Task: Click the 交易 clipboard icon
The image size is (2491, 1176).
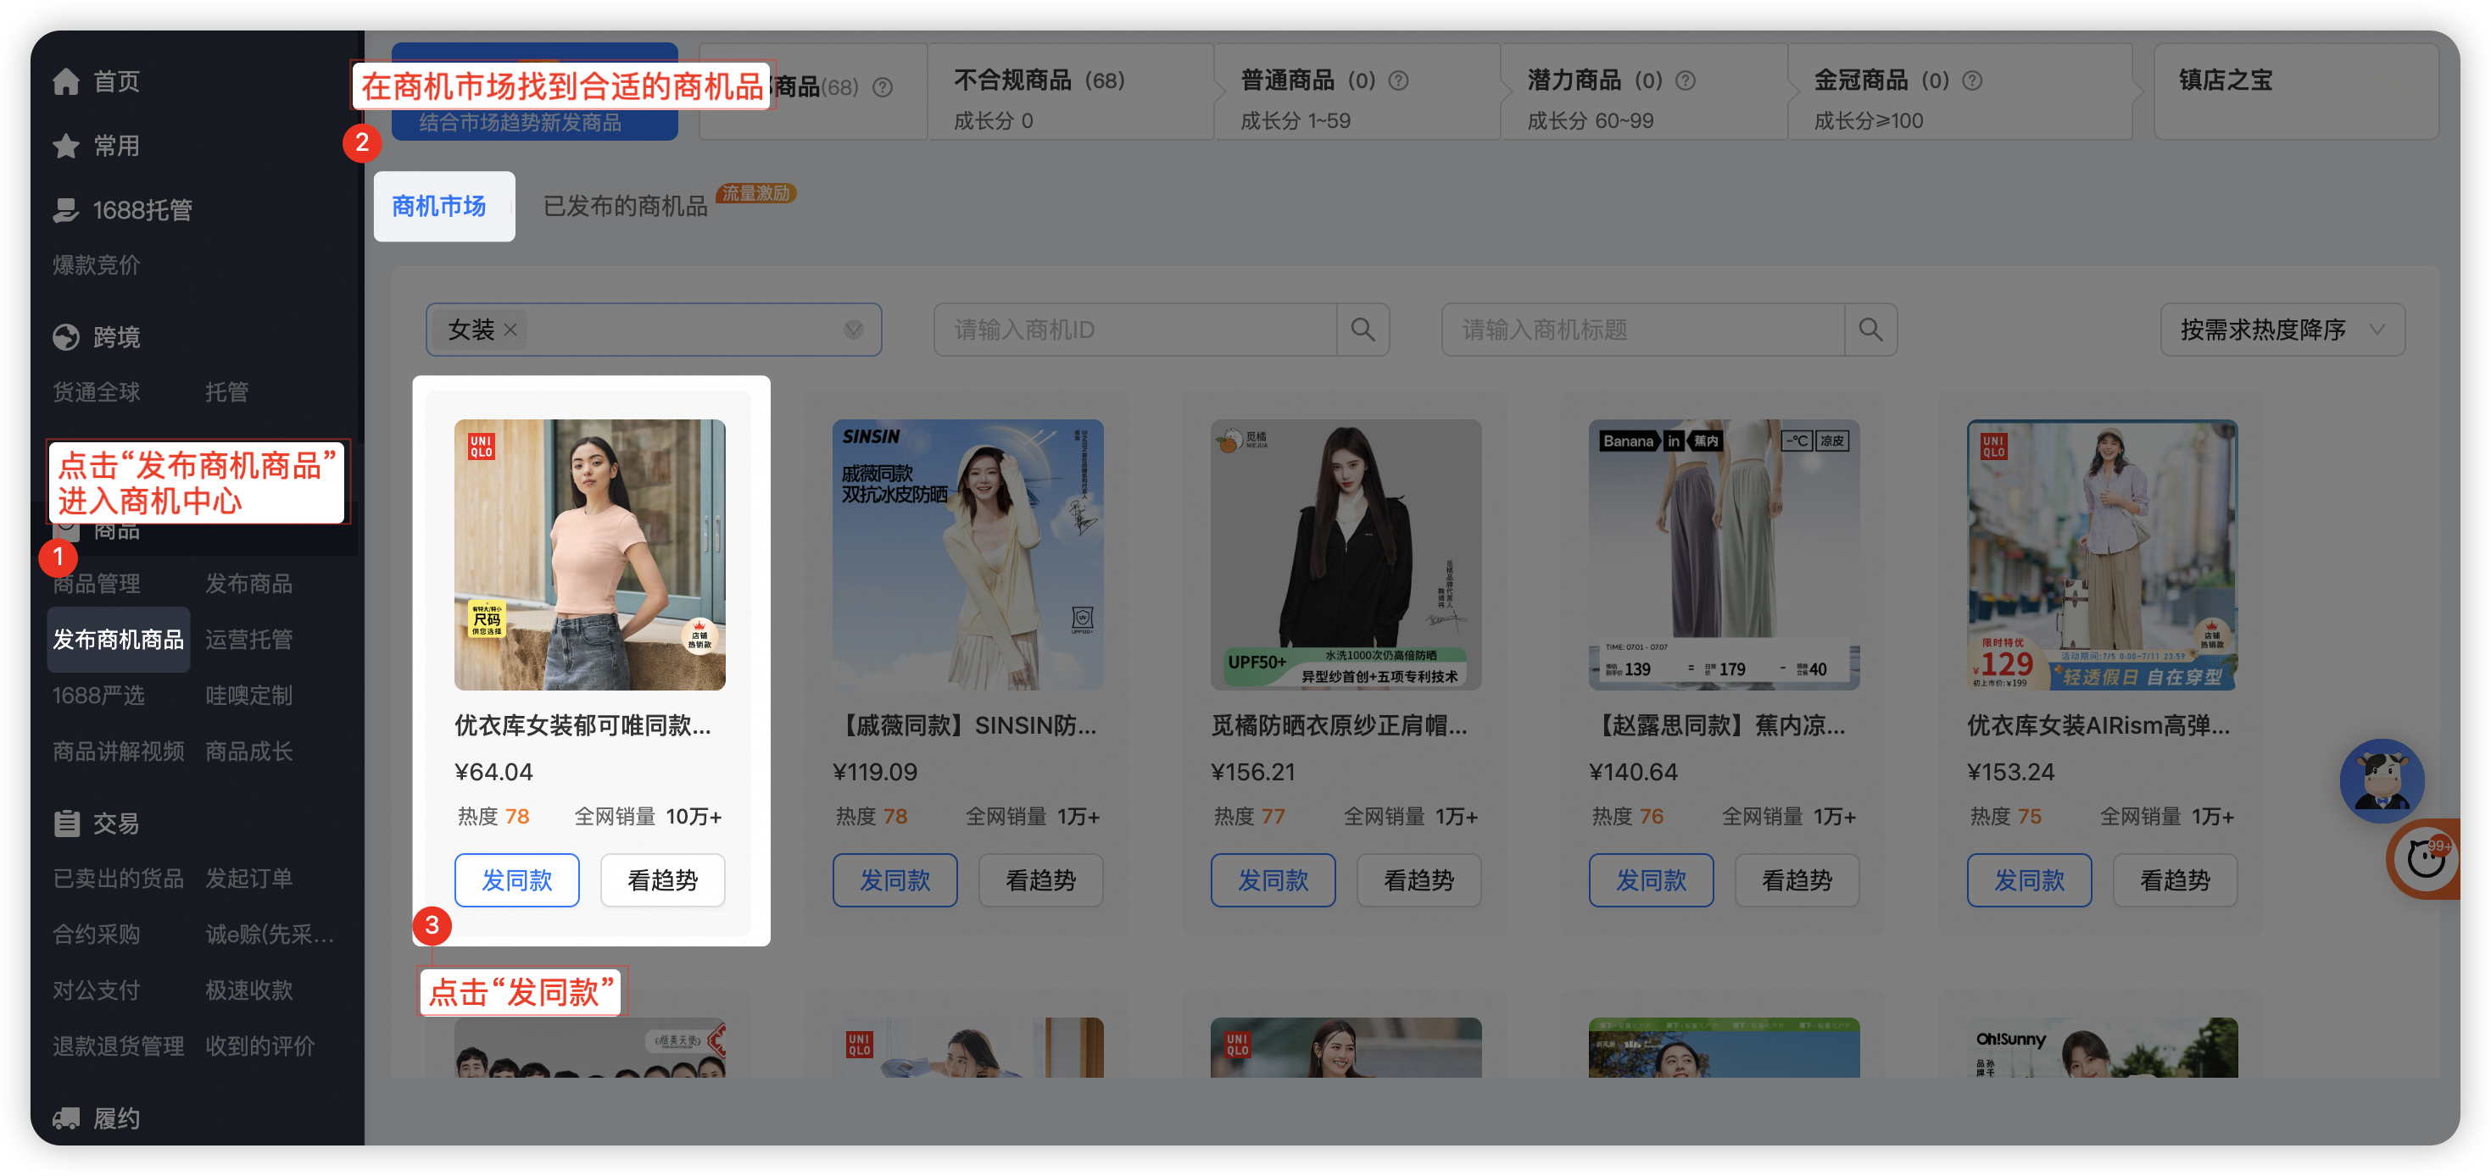Action: (x=66, y=824)
